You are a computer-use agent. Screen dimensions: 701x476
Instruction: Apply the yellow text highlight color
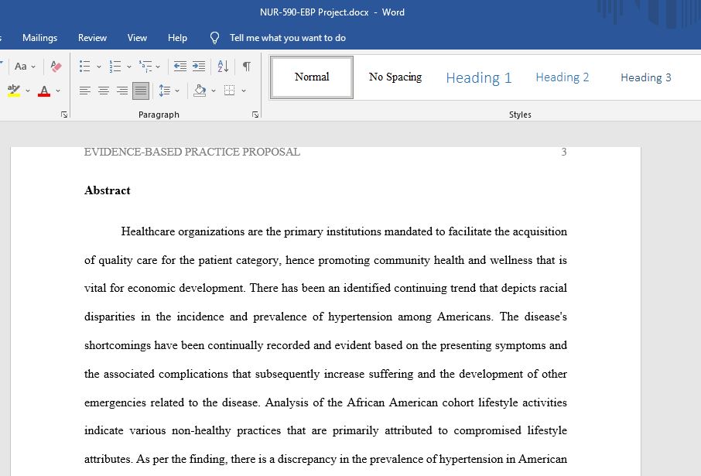coord(14,91)
